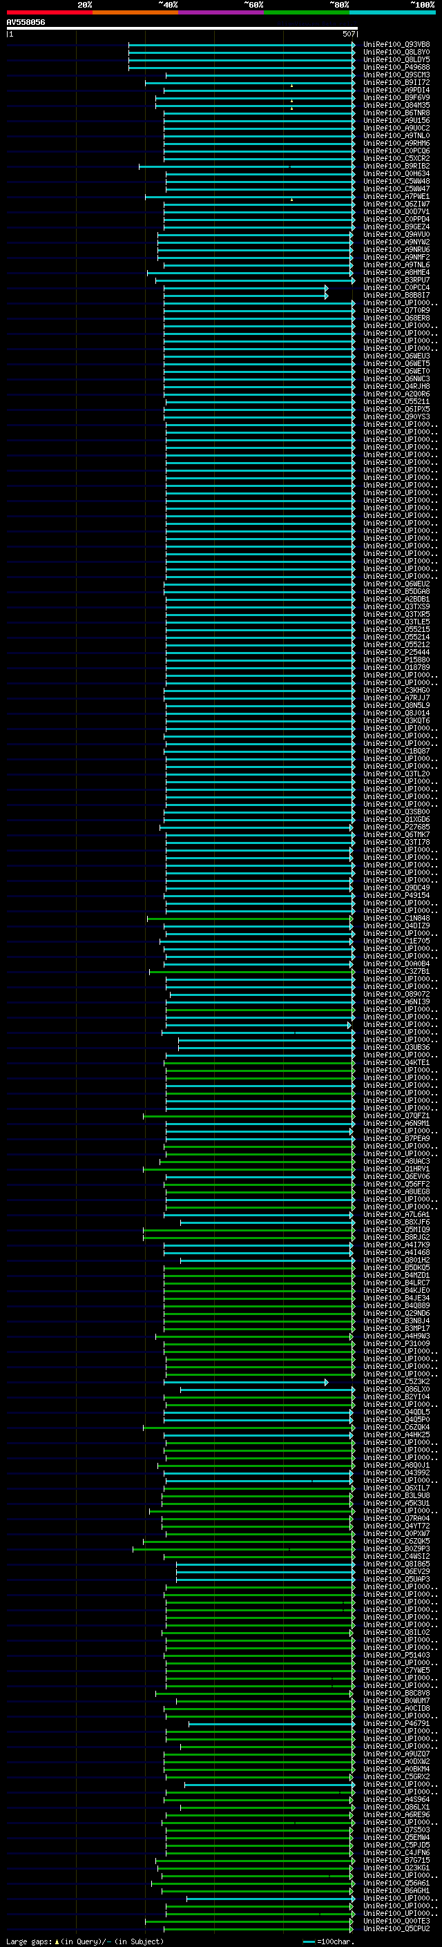
Task: Select label UniRef100_A2BDB1
Action: tap(396, 600)
